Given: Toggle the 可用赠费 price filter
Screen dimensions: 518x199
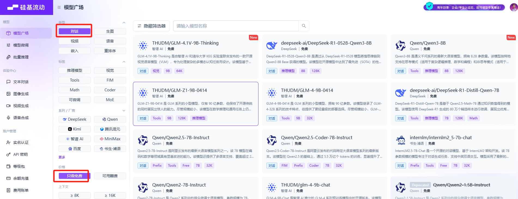Looking at the screenshot, I should (x=110, y=176).
